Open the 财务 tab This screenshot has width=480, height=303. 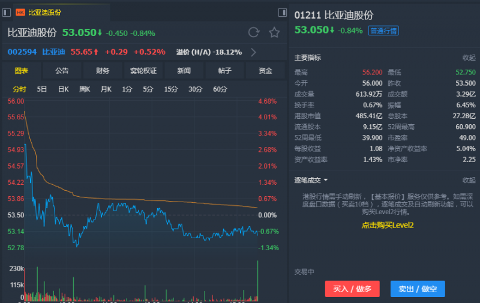103,71
